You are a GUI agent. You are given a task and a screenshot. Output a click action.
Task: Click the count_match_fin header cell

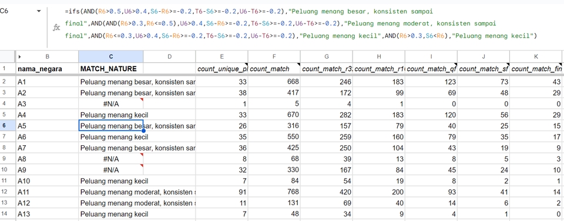click(536, 69)
